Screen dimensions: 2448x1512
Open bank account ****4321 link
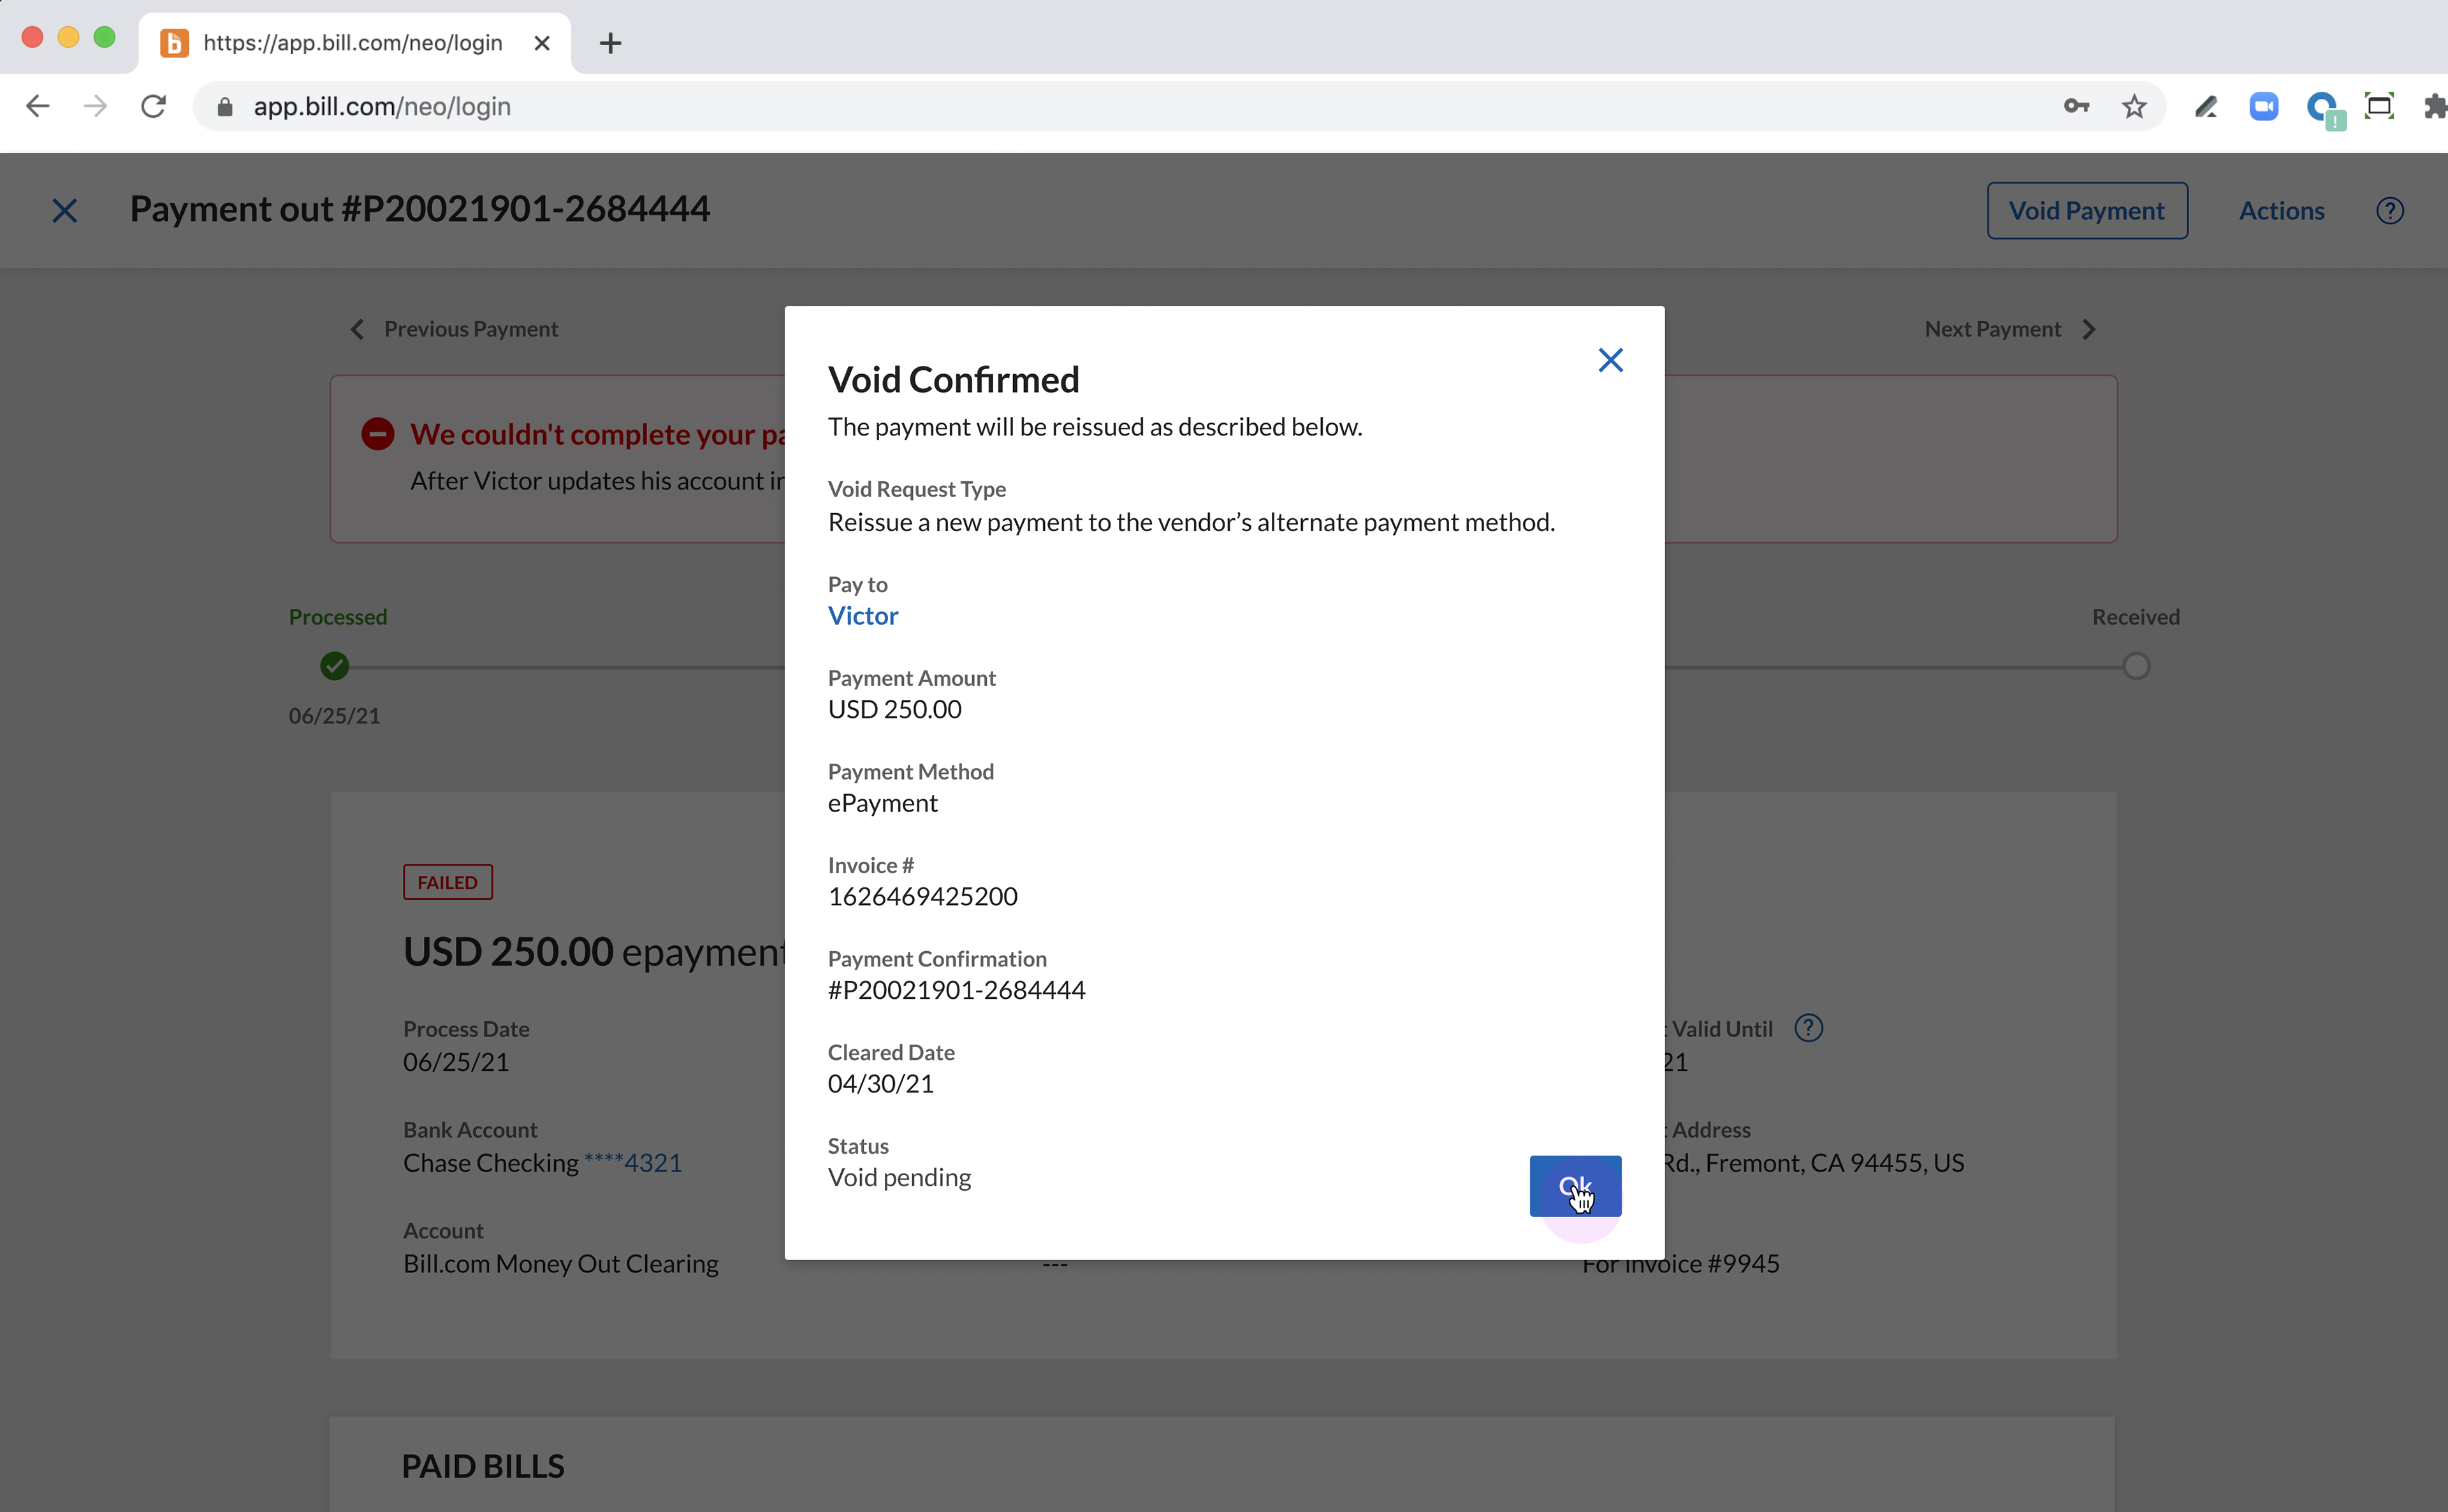coord(633,1163)
